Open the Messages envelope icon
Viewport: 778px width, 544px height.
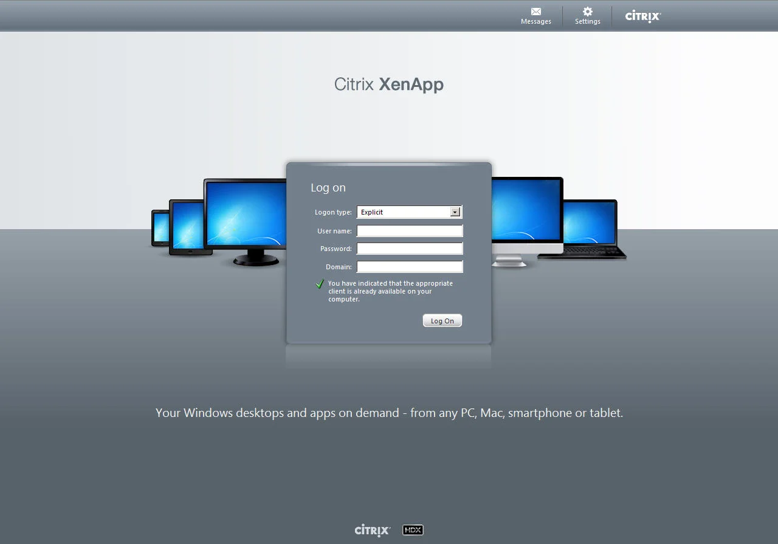click(536, 12)
